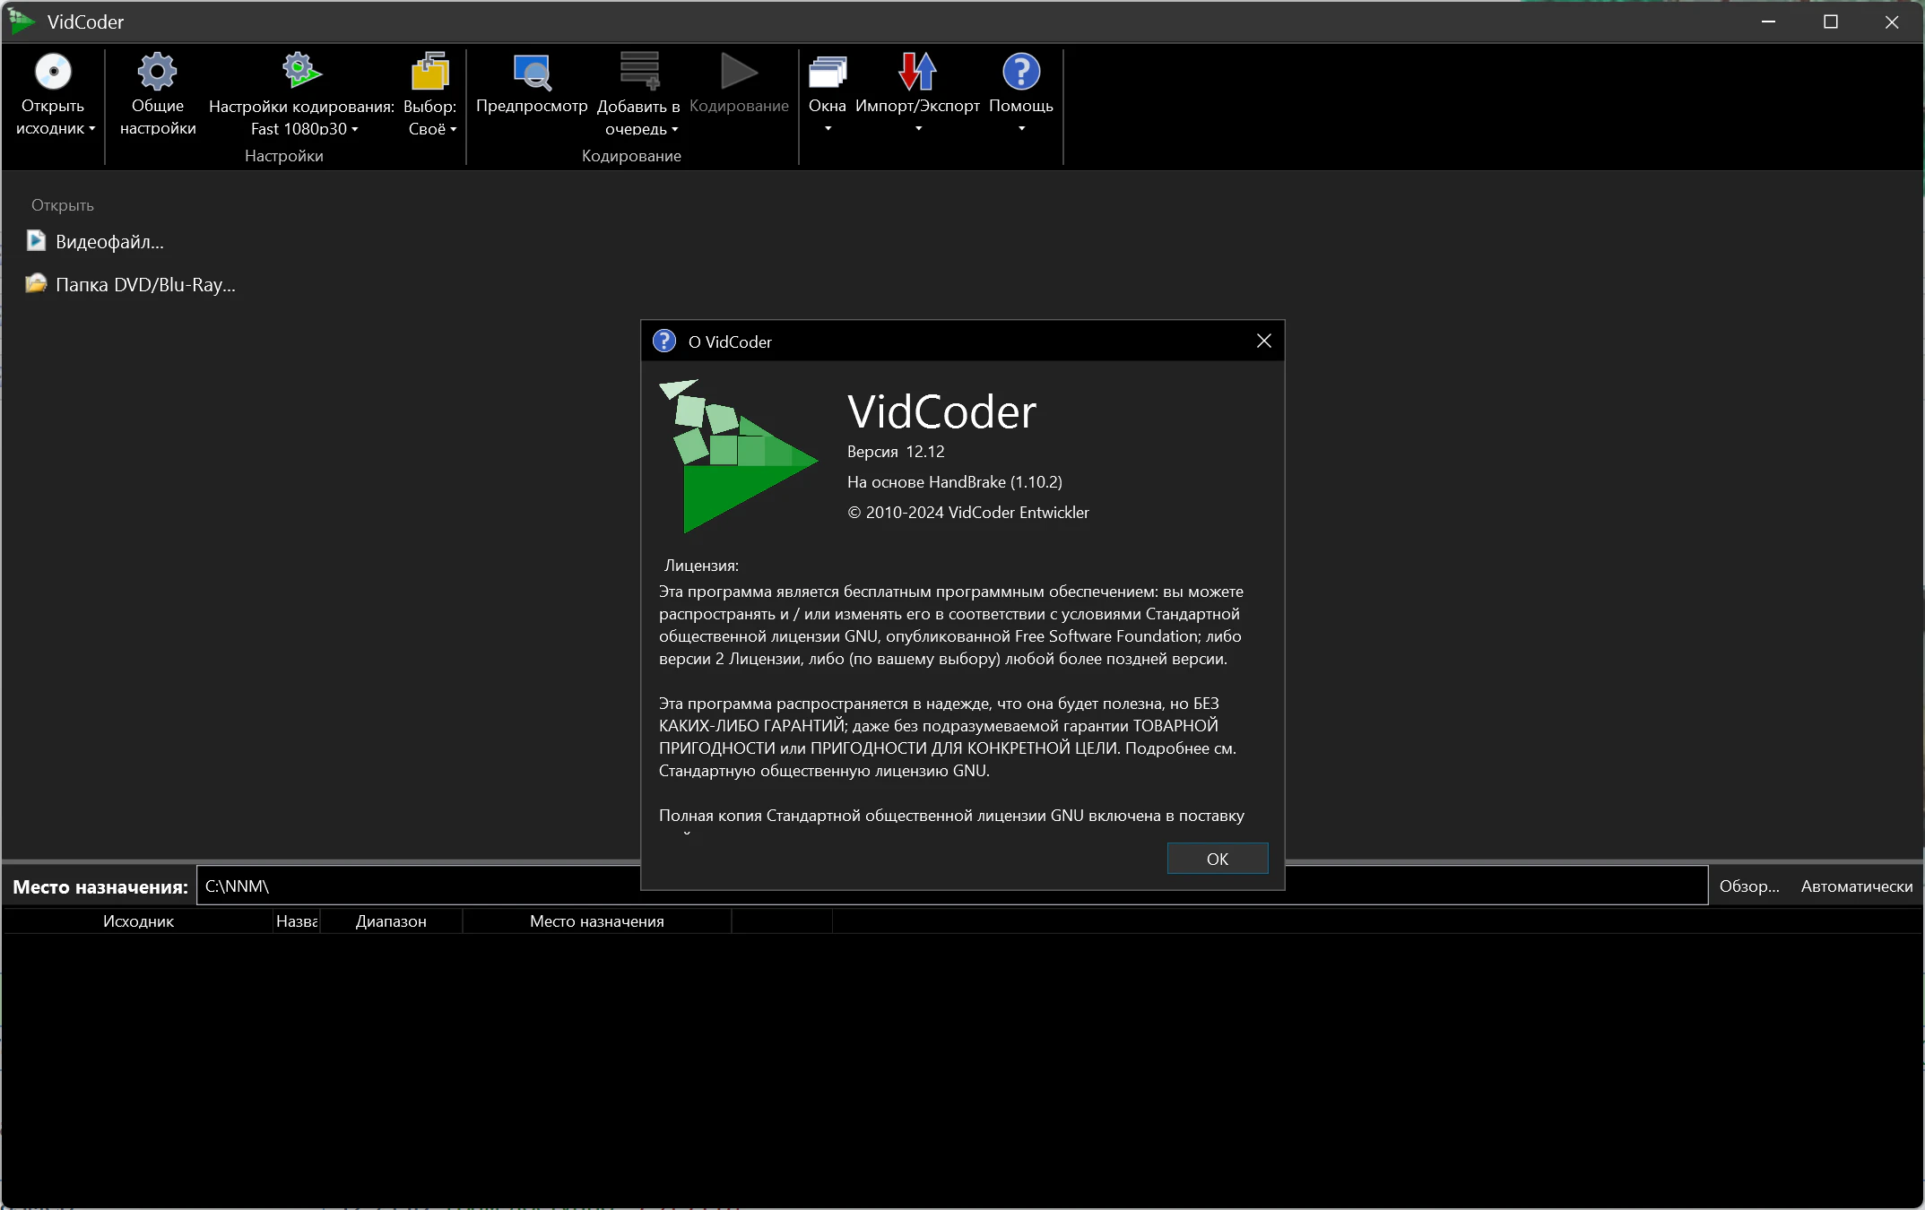
Task: Click the Add to Queue icon
Action: click(x=639, y=72)
